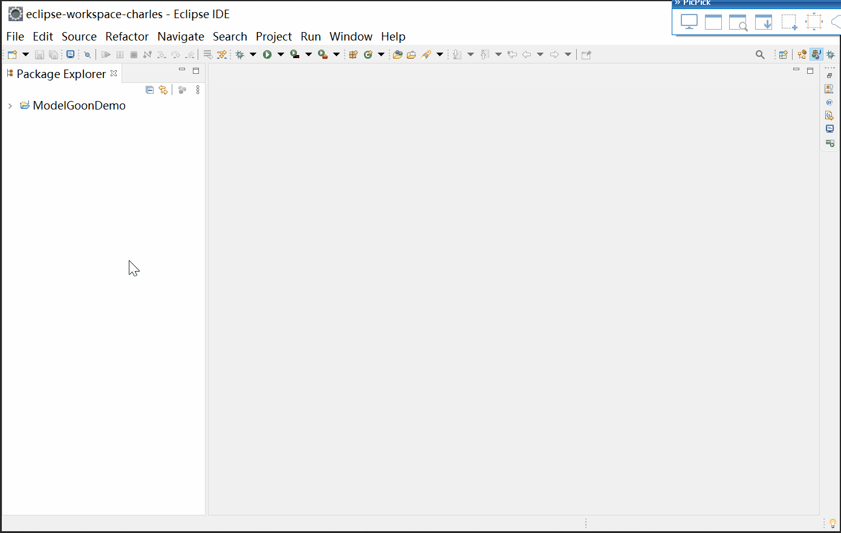Click the magnifier Quick Access search icon
This screenshot has height=533, width=841.
click(760, 54)
